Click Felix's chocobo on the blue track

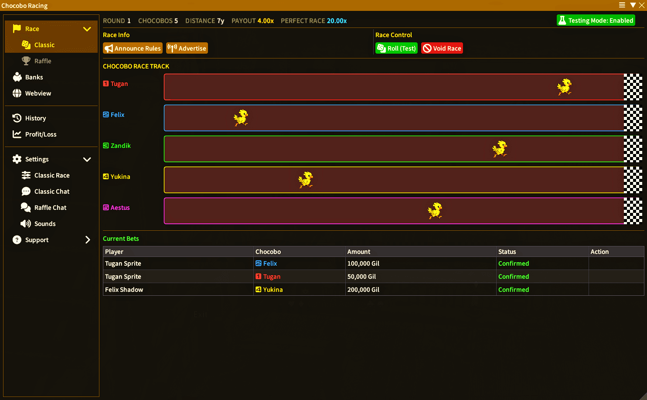(x=241, y=118)
